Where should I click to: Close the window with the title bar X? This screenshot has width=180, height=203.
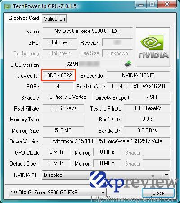(x=167, y=5)
